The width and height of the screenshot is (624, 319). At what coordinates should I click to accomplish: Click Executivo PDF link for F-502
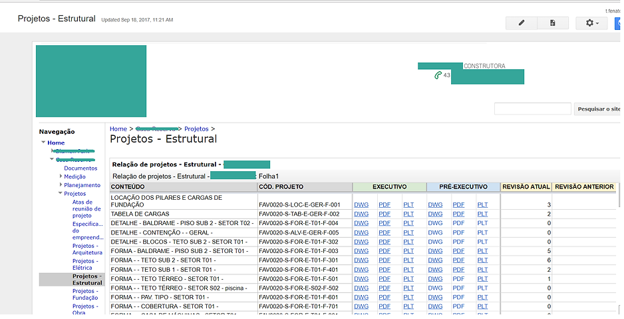pyautogui.click(x=385, y=288)
